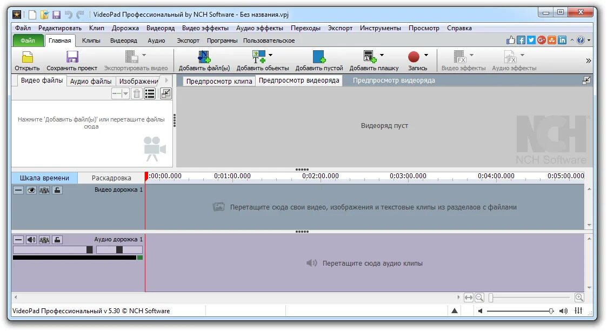607x331 pixels.
Task: Click the redo arrow in title bar
Action: tap(80, 15)
